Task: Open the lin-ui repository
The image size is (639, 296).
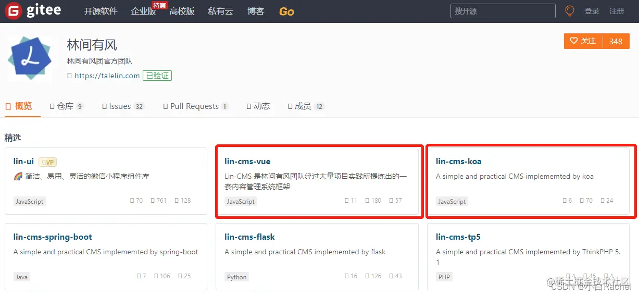Action: [x=23, y=162]
